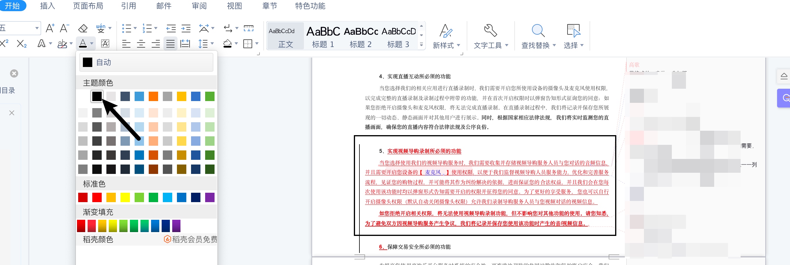Open the 文字工具 button
Image resolution: width=790 pixels, height=265 pixels.
tap(491, 36)
